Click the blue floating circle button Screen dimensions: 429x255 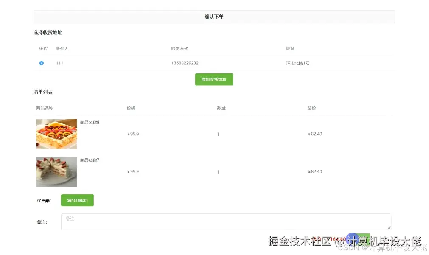tap(353, 239)
